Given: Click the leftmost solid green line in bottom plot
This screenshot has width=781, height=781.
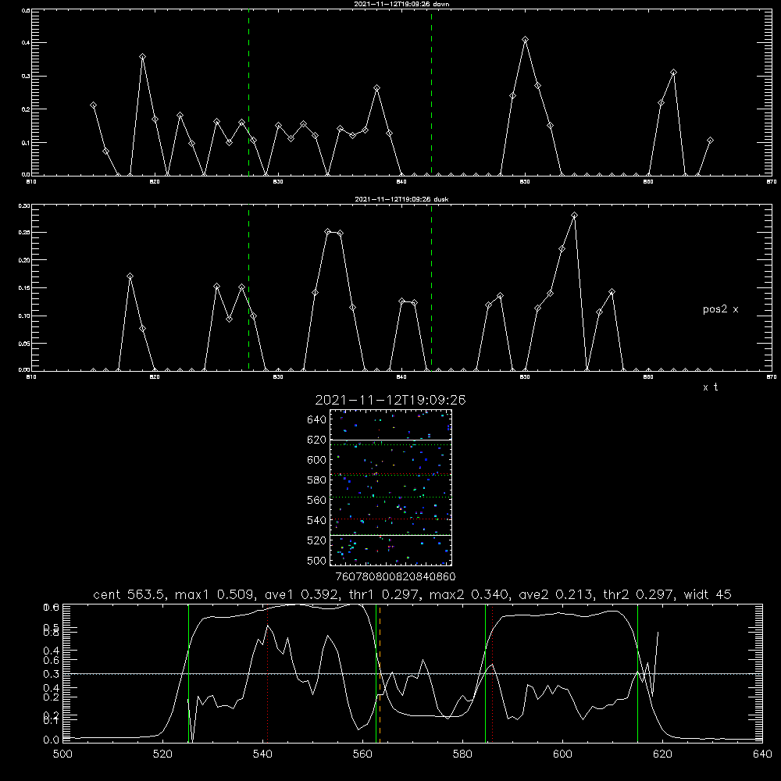Looking at the screenshot, I should pos(189,673).
